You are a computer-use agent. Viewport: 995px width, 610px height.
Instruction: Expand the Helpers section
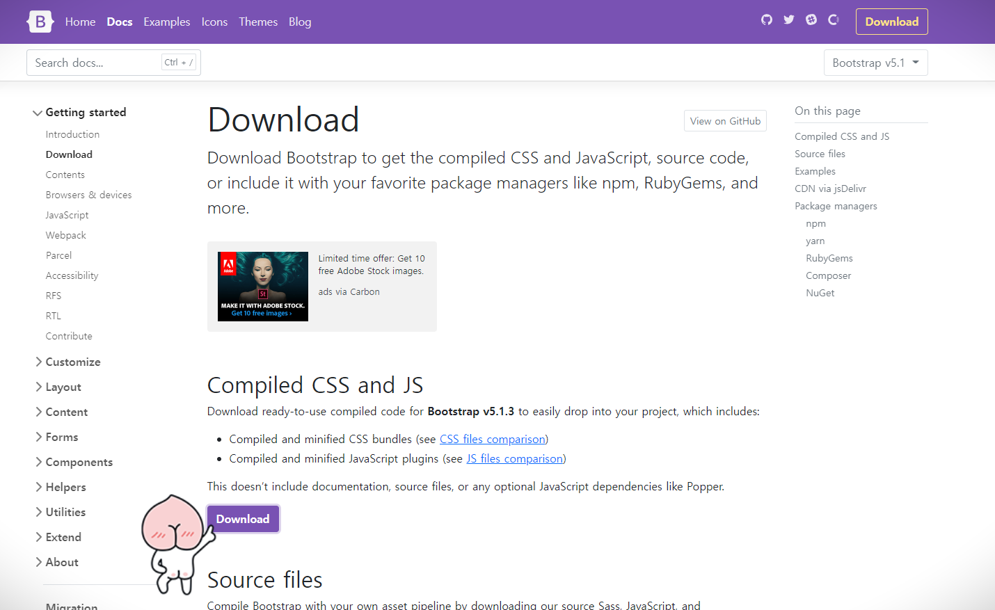click(61, 487)
